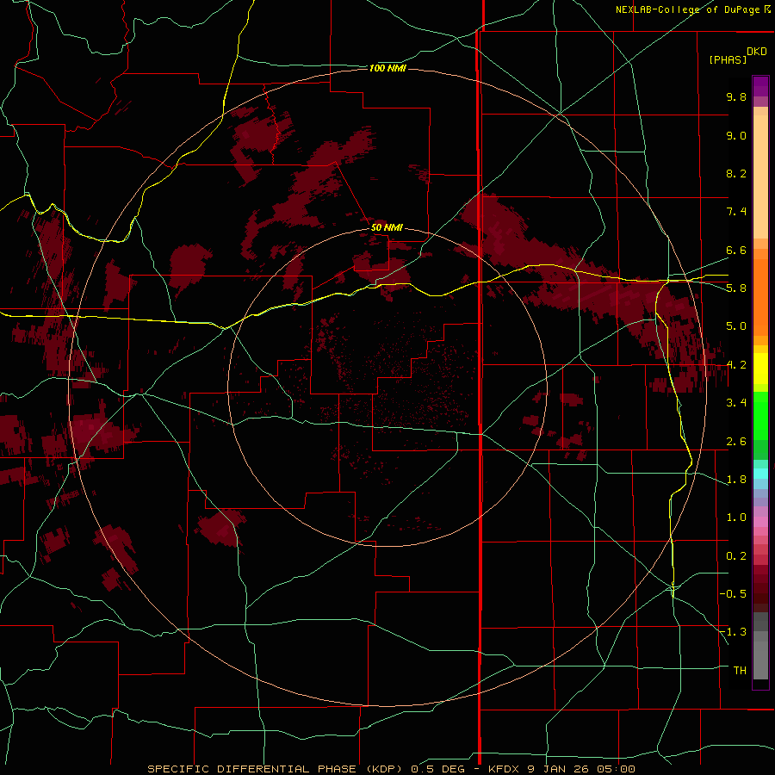Pick the pink segment of the color bar
Image resolution: width=775 pixels, height=775 pixels.
[760, 522]
